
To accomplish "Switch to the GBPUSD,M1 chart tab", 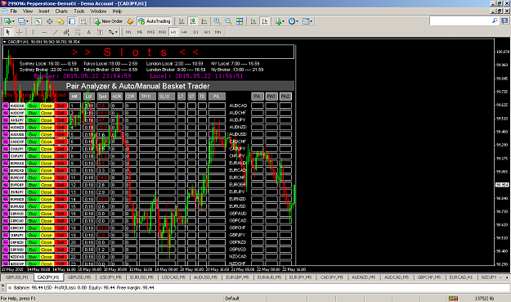I will tap(17, 277).
